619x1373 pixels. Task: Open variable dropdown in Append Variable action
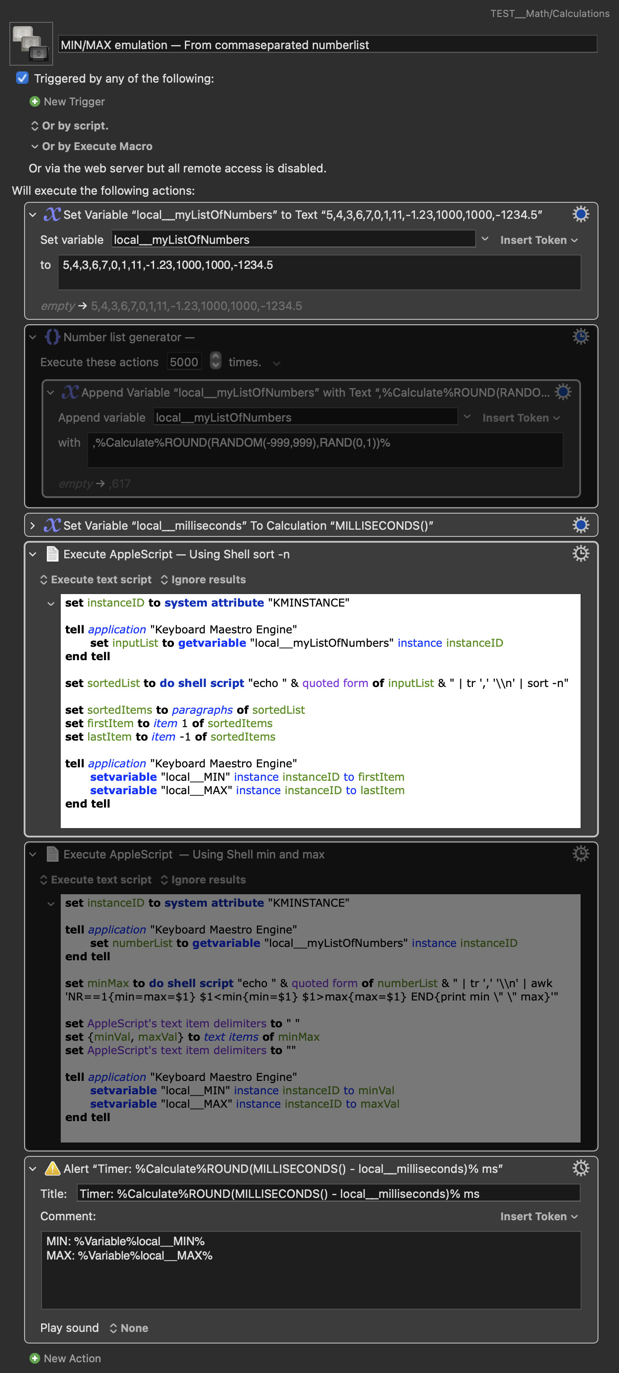click(467, 417)
